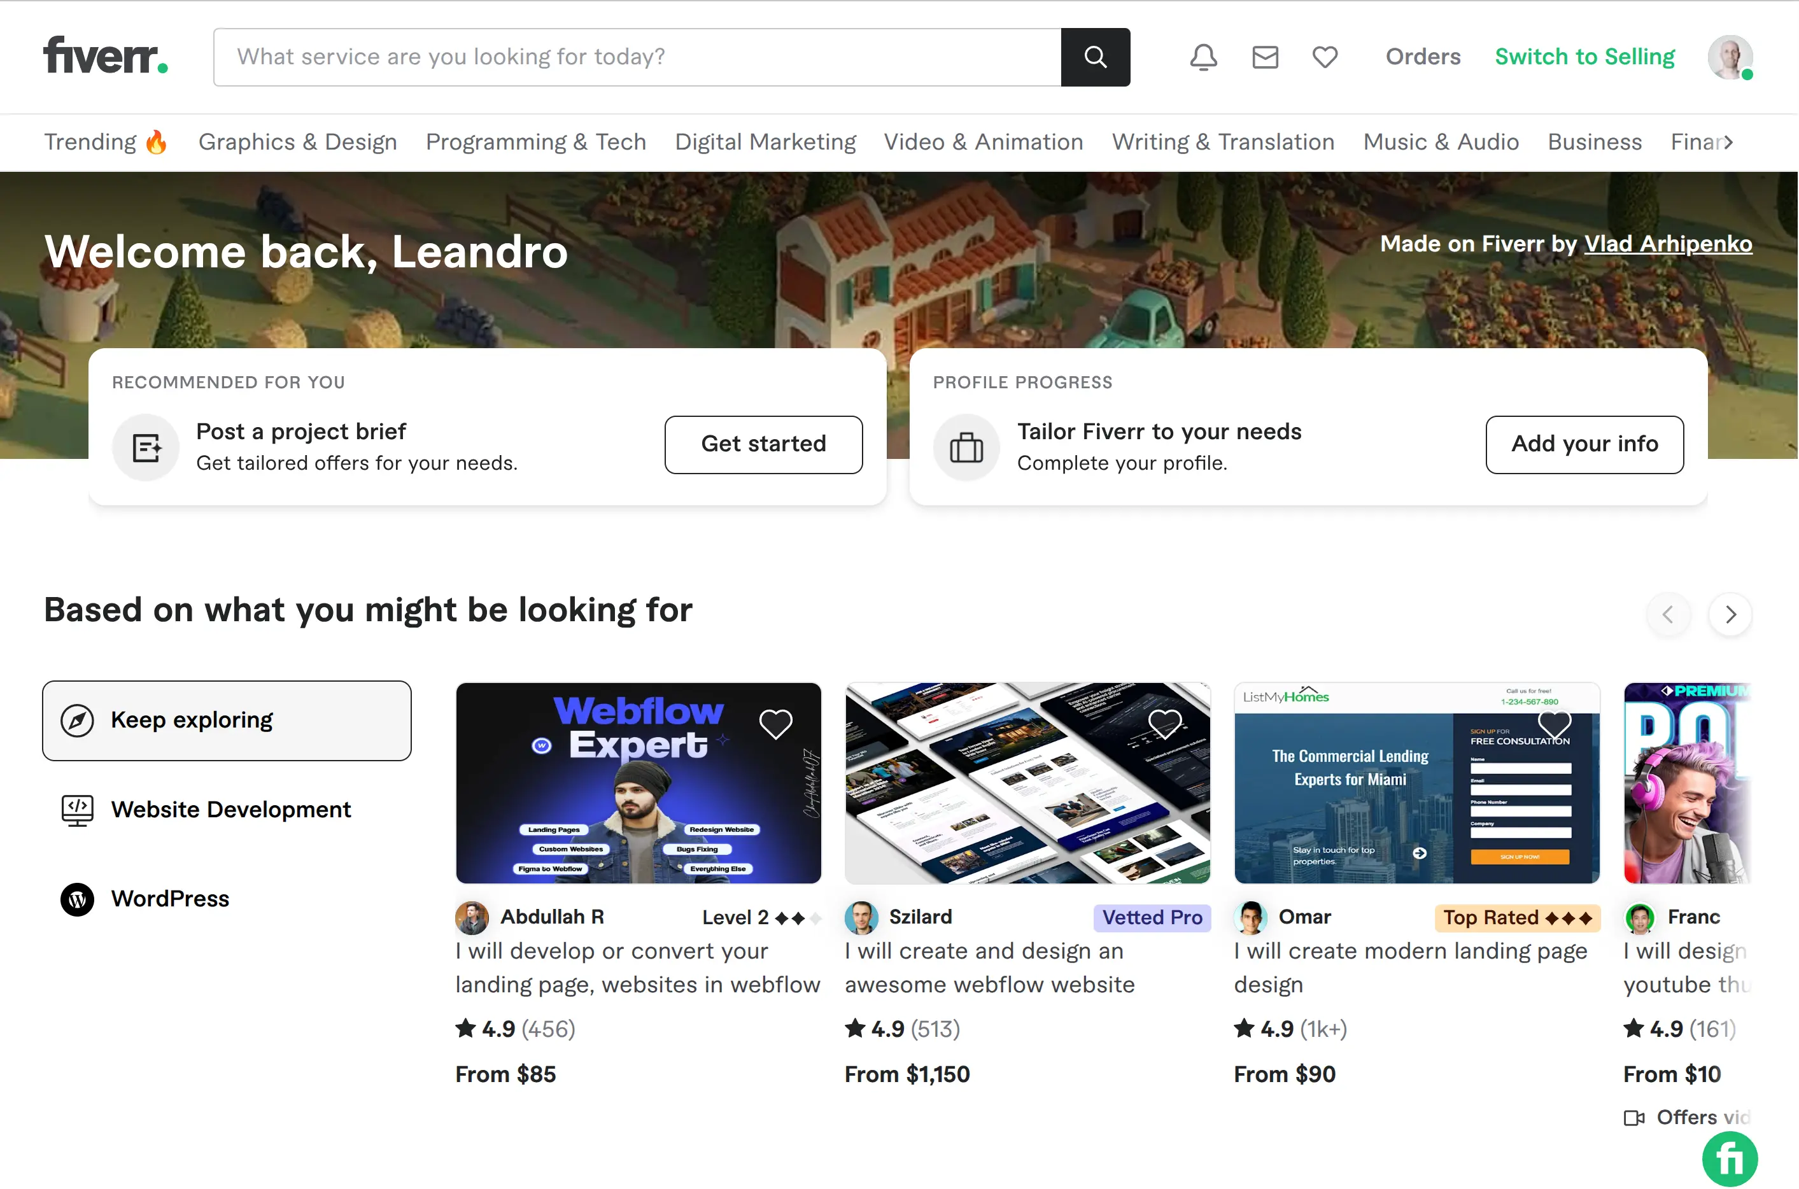Open saved lists heart icon in header

[1324, 57]
